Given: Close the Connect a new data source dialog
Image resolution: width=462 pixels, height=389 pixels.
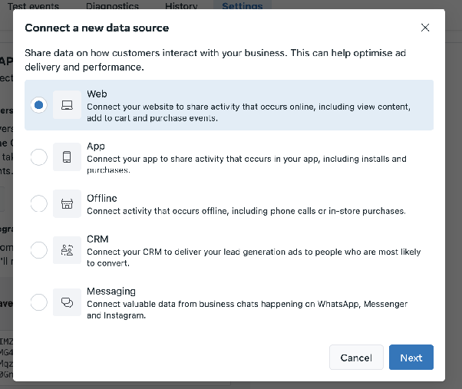Looking at the screenshot, I should click(x=425, y=28).
